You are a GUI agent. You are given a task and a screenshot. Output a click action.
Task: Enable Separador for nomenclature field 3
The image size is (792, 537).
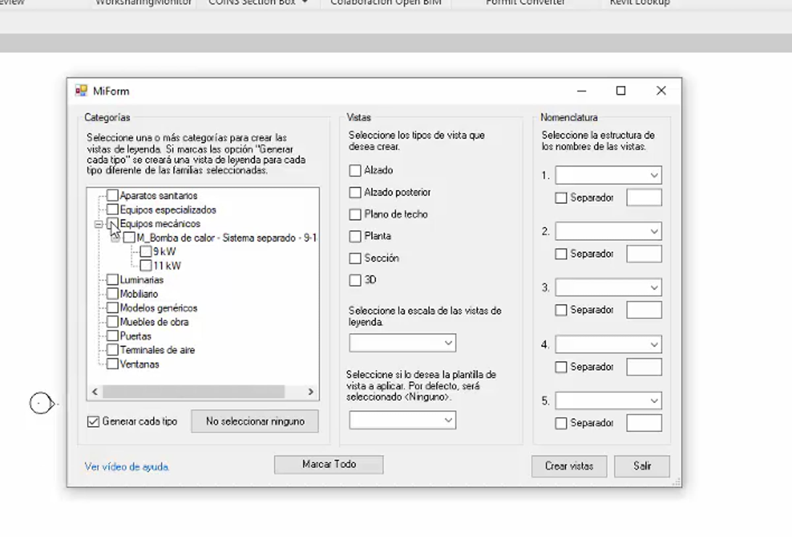[561, 310]
